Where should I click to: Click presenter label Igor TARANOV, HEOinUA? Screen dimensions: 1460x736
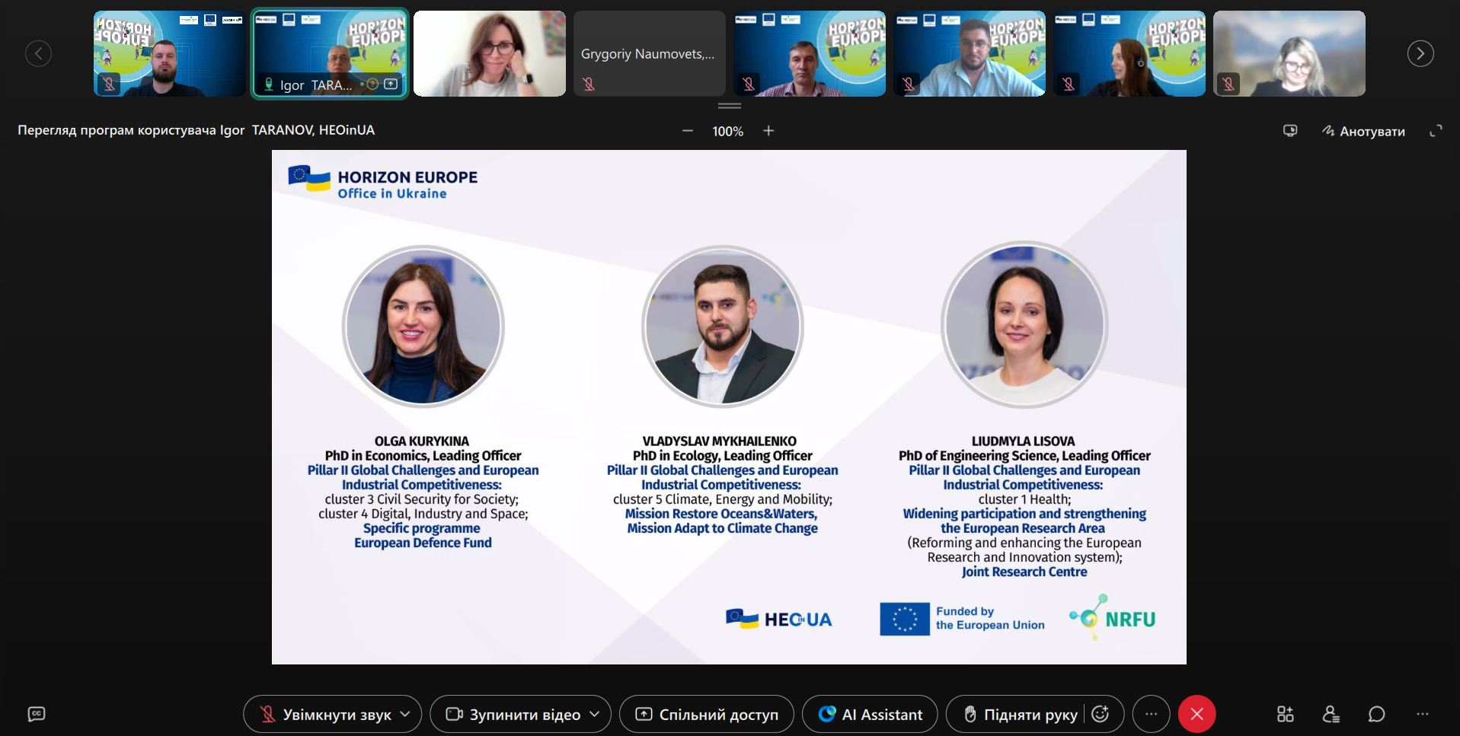tap(297, 130)
